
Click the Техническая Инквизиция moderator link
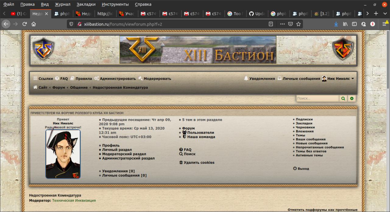[74, 201]
